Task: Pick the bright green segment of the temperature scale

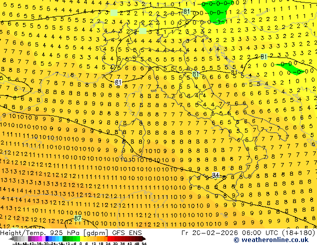Action: coord(78,238)
